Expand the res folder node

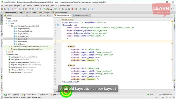7,52
